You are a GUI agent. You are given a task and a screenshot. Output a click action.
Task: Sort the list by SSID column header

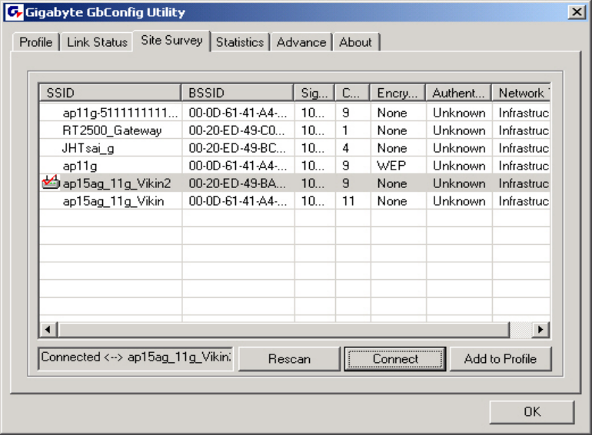coord(110,93)
